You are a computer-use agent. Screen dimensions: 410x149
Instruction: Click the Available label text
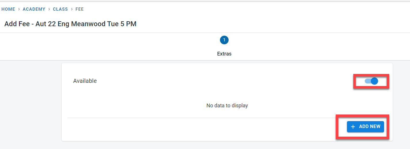[85, 81]
